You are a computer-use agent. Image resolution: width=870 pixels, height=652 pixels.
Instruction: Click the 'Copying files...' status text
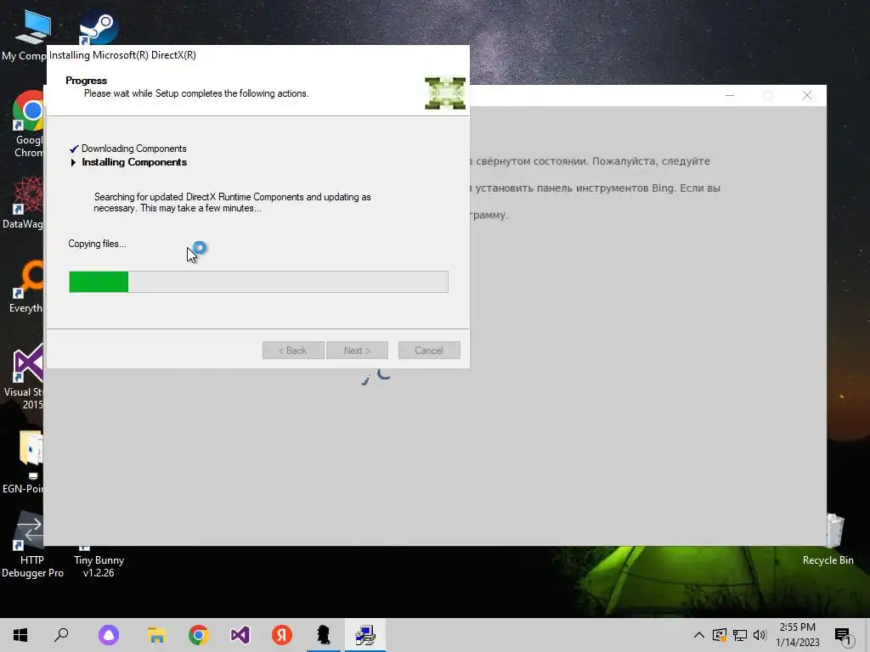pos(97,244)
